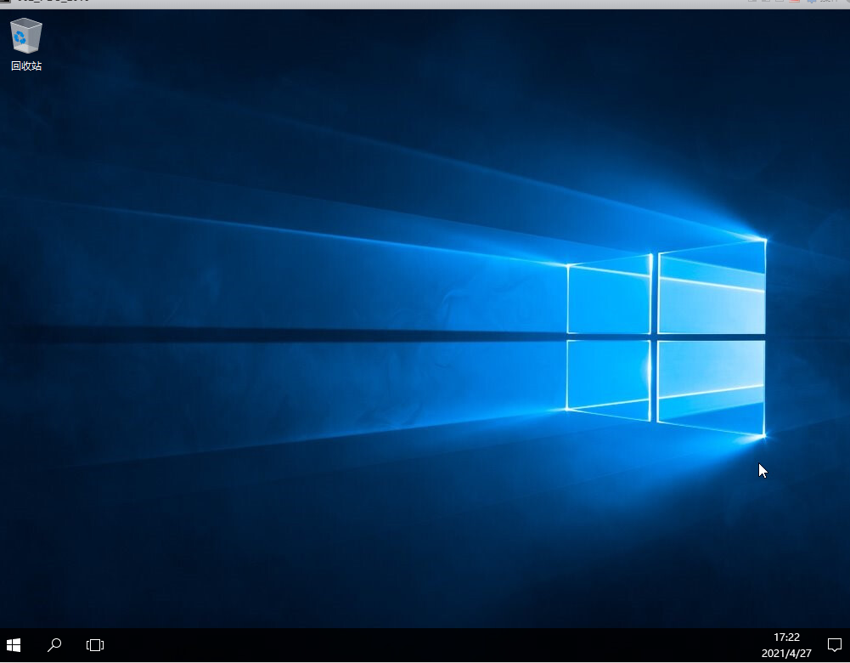Click the application icon at the title bar's left
This screenshot has height=663, width=850.
(x=7, y=3)
